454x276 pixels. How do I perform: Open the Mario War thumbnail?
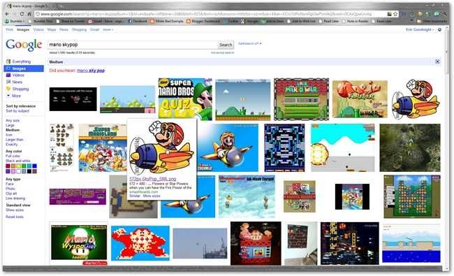point(301,99)
